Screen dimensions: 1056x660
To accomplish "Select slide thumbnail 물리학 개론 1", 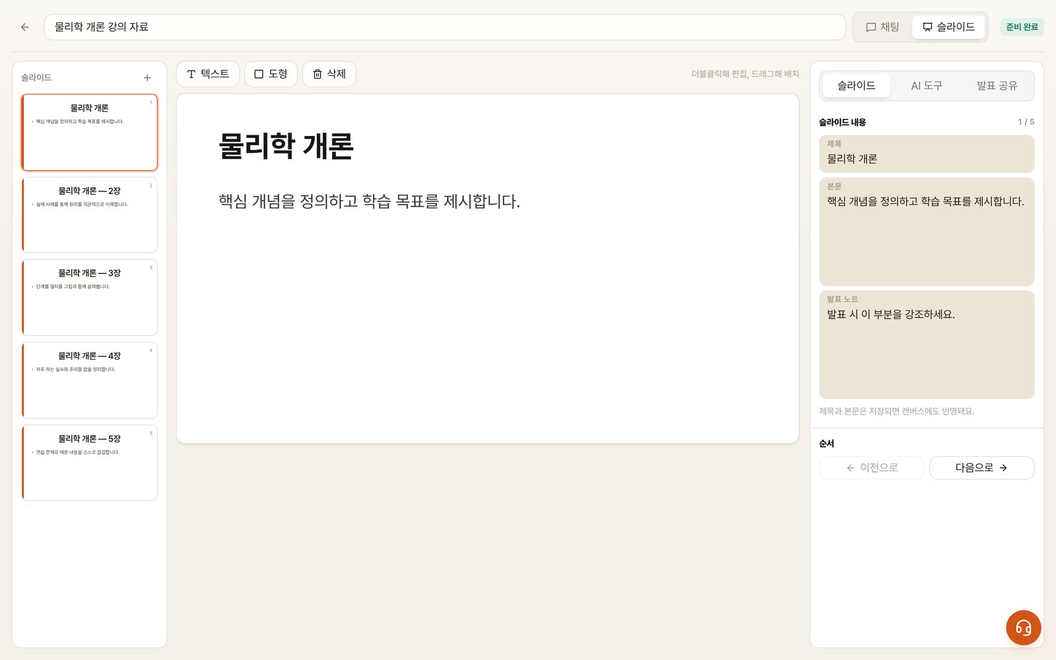I will click(x=90, y=133).
